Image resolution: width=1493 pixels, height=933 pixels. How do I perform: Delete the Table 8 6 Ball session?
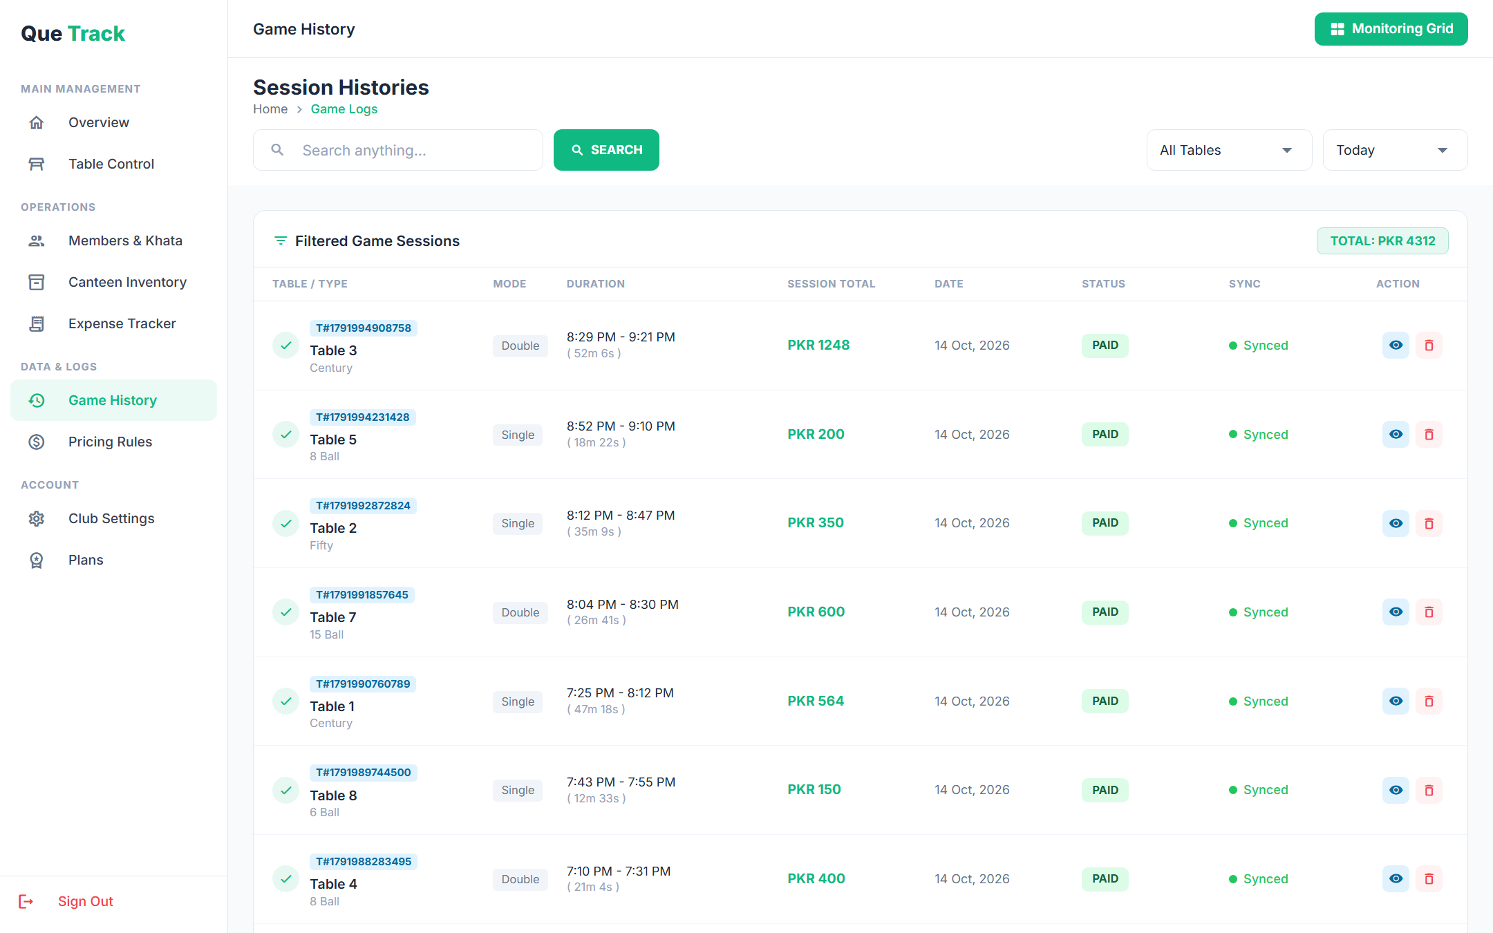click(x=1429, y=790)
